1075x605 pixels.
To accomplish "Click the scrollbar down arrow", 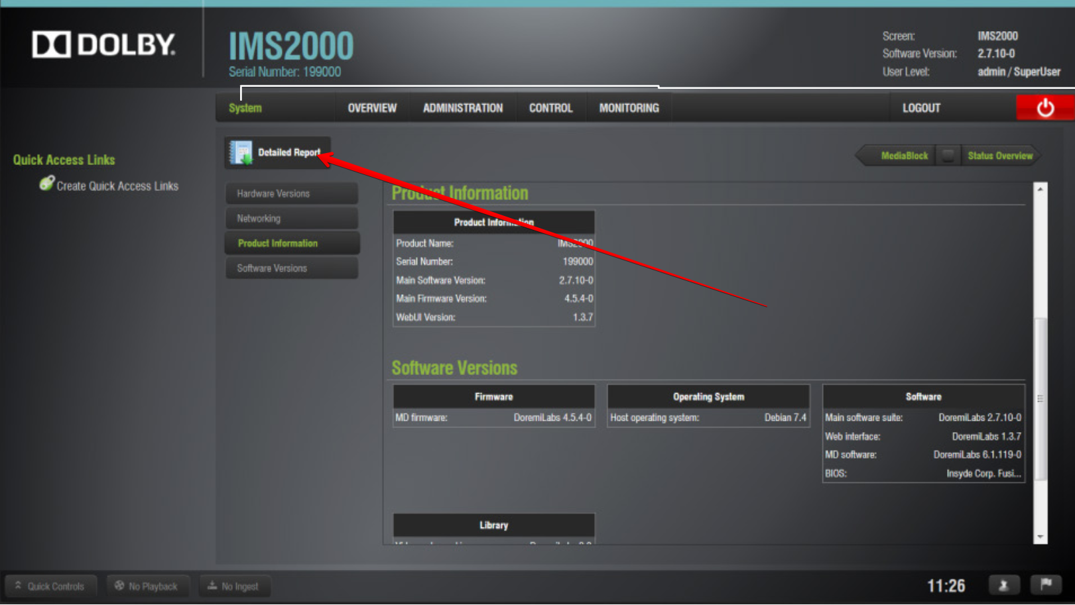I will tap(1041, 537).
